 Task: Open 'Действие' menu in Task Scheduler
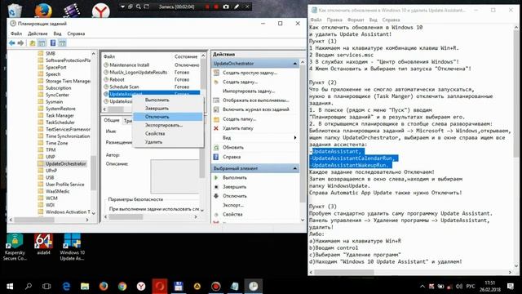tap(38, 33)
